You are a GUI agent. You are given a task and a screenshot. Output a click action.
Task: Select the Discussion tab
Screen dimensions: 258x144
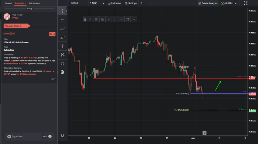click(19, 3)
